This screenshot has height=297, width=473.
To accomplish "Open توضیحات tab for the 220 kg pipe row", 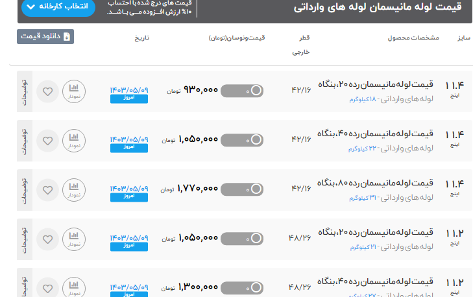I will [25, 141].
